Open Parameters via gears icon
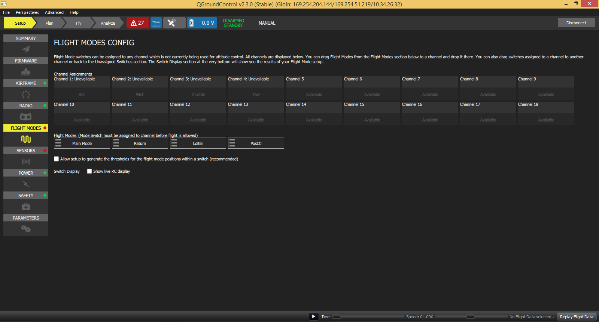Image resolution: width=599 pixels, height=322 pixels. click(26, 229)
